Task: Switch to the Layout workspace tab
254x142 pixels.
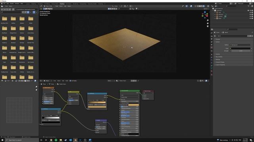Action: 28,4
